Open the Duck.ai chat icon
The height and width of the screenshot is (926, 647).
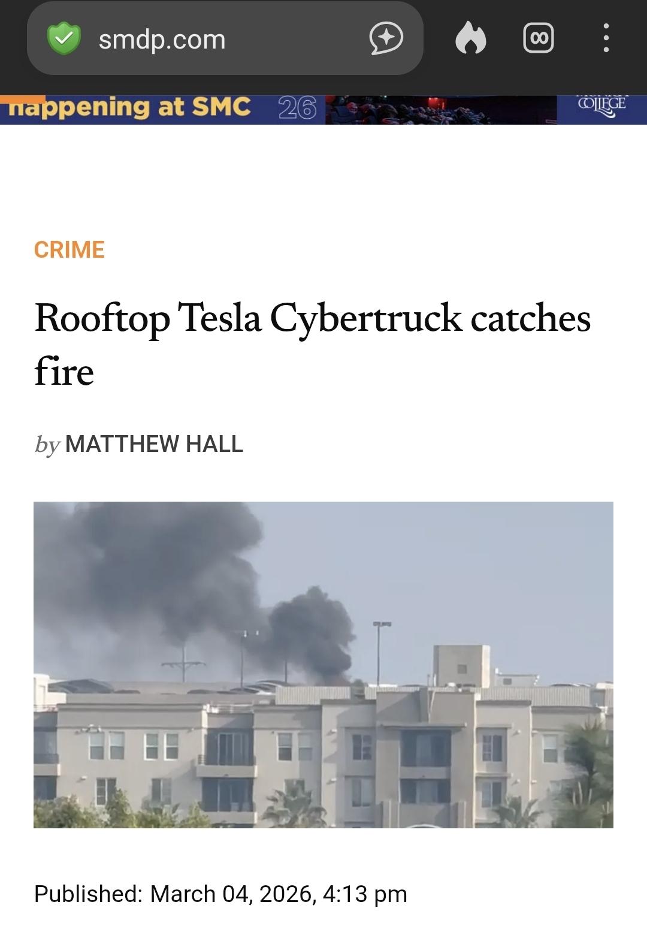click(x=386, y=39)
